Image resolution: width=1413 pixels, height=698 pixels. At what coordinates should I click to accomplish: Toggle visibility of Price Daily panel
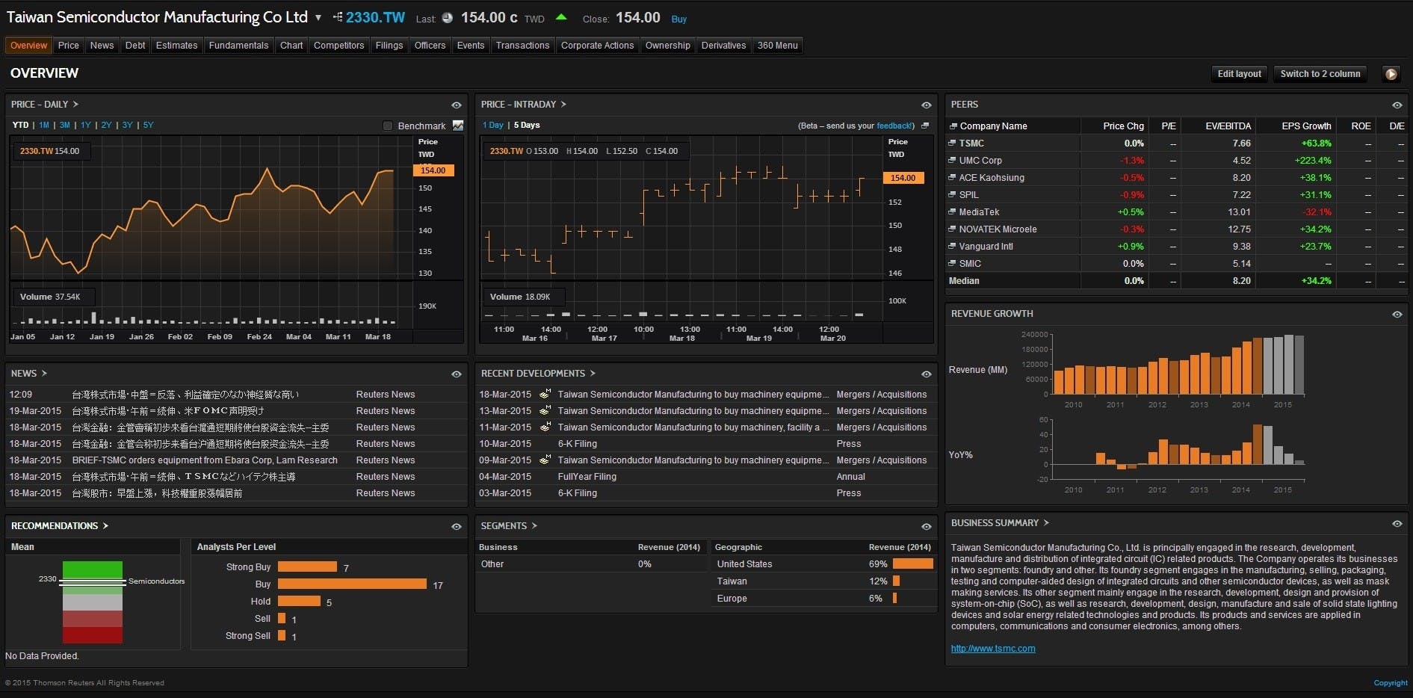click(457, 105)
